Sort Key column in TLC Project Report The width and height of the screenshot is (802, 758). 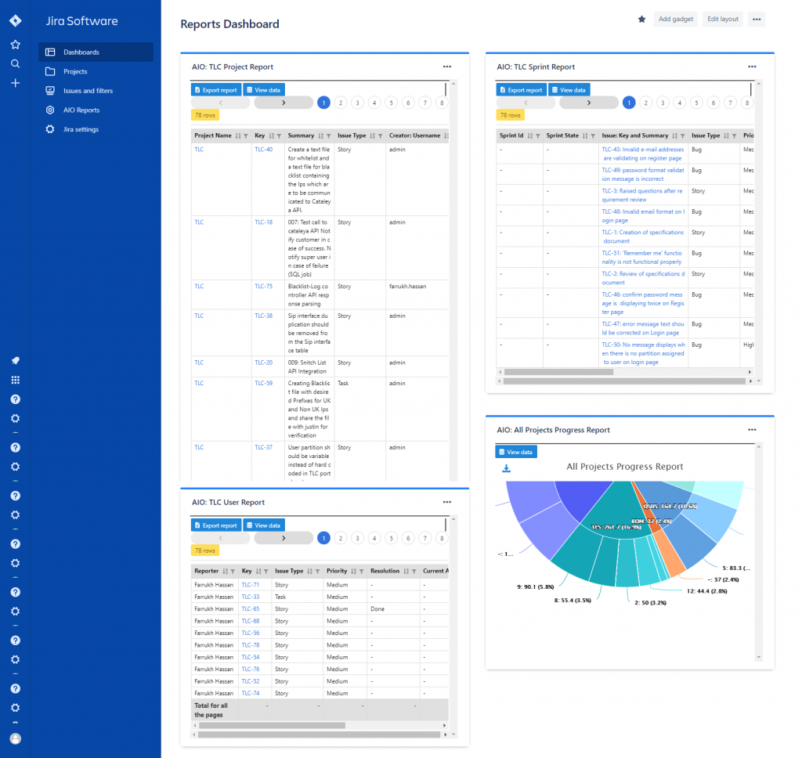[271, 135]
